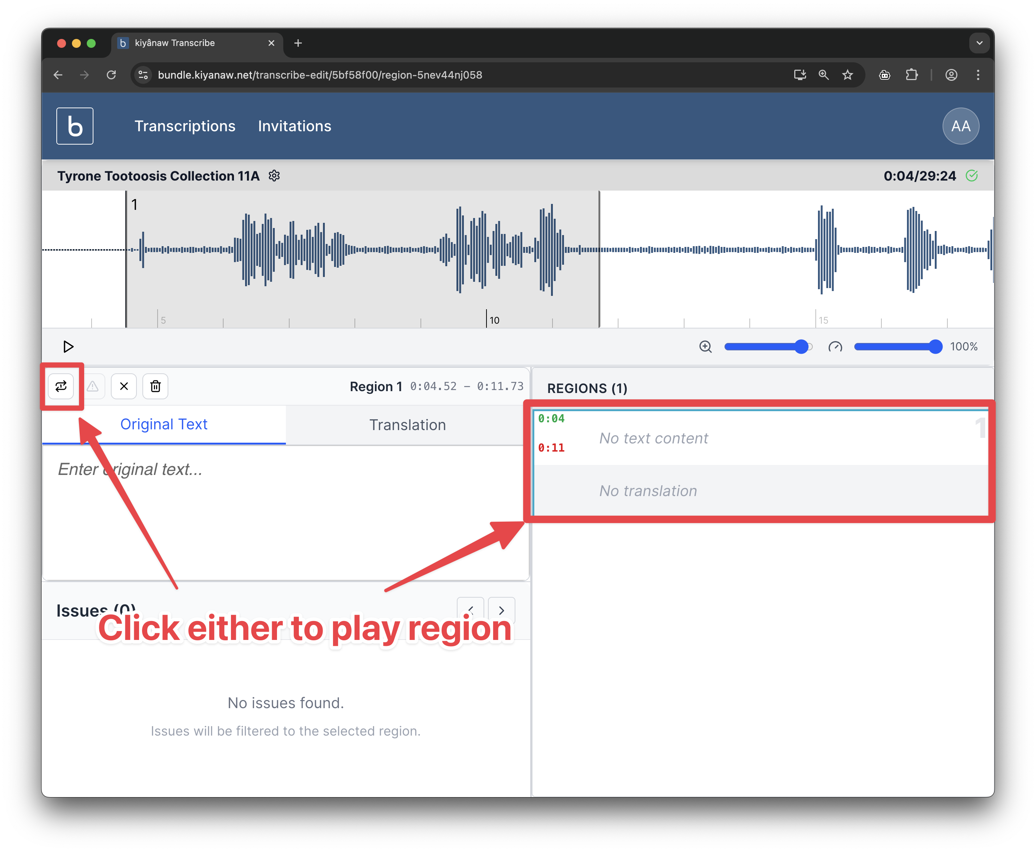Click the loop region playback icon
Image resolution: width=1036 pixels, height=852 pixels.
click(61, 386)
